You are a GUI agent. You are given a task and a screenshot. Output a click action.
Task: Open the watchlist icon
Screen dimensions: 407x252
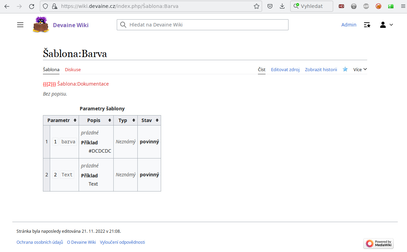367,25
